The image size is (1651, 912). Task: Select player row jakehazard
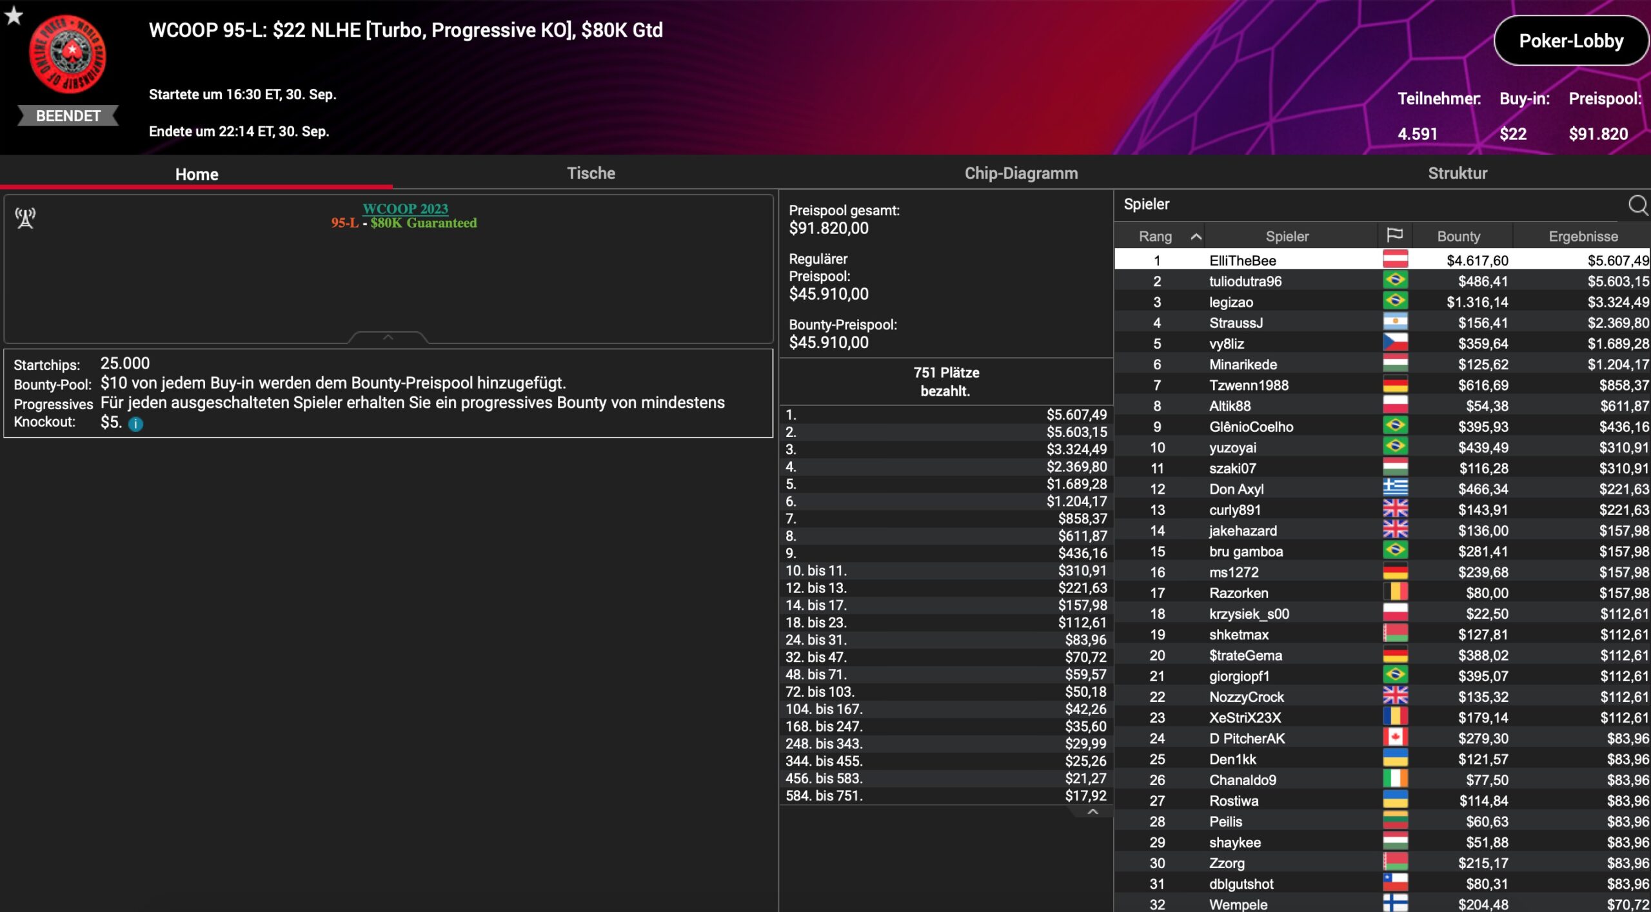1382,530
